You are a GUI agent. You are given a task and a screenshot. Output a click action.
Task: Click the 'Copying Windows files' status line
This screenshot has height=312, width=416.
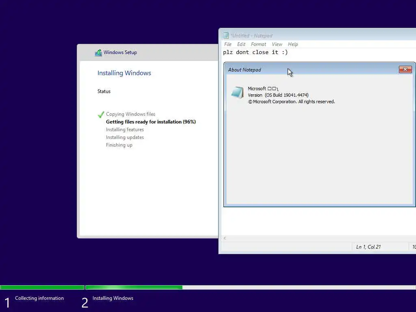pos(130,114)
